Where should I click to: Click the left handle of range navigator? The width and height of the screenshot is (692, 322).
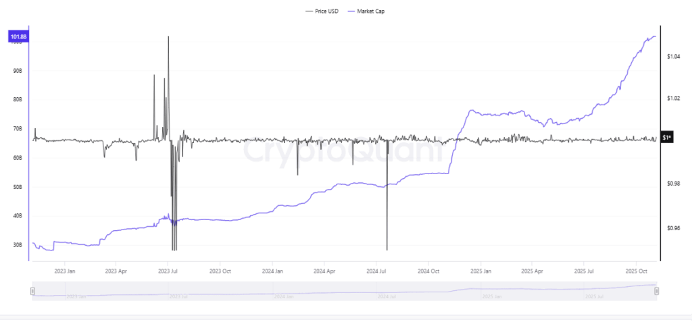pyautogui.click(x=32, y=291)
